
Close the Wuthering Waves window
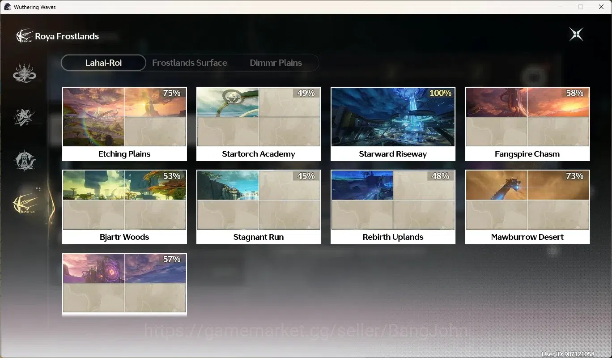601,7
